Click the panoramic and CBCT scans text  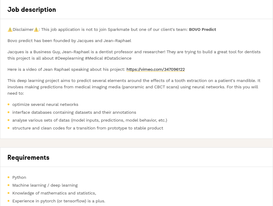point(150,87)
